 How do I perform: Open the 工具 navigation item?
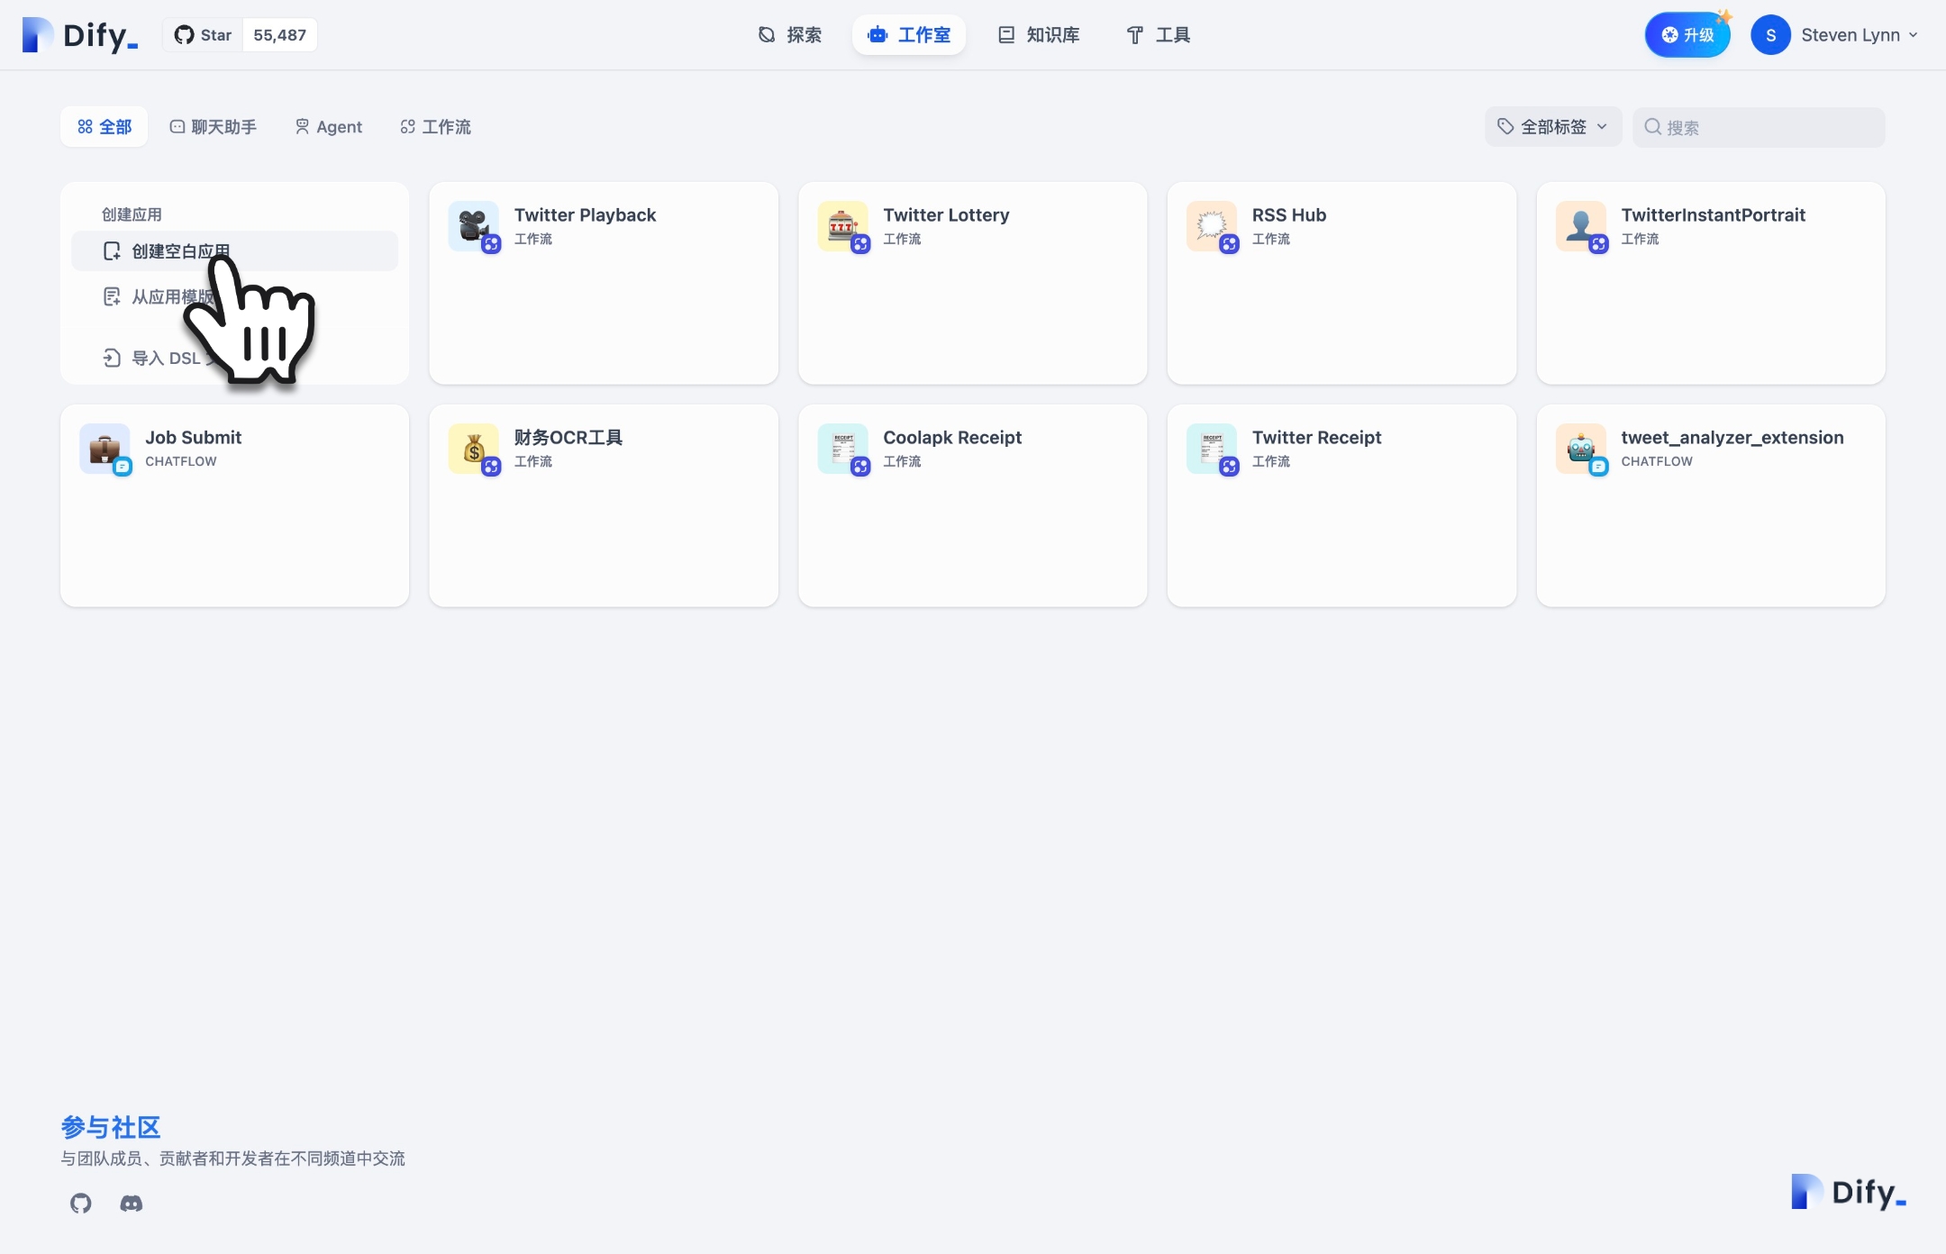1159,35
